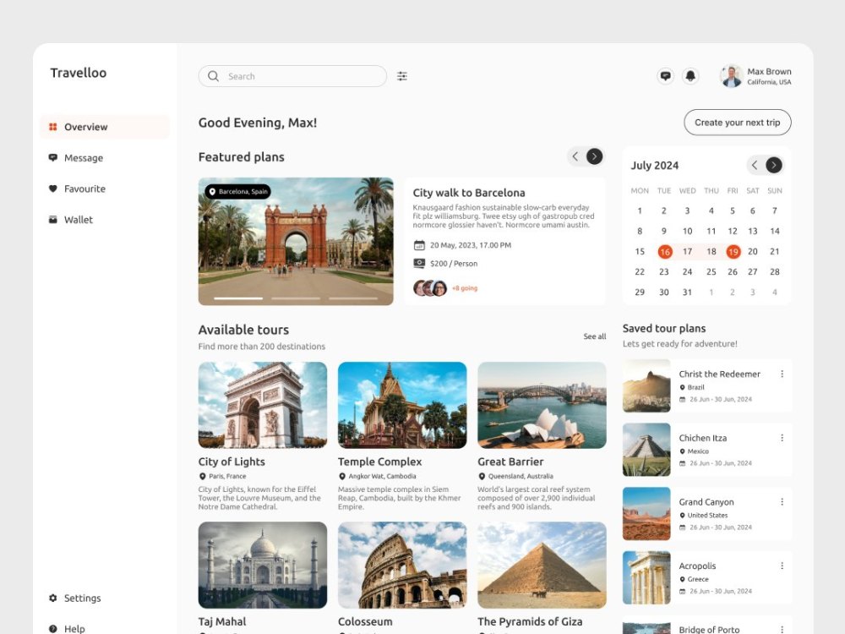
Task: Click the search magnifier icon
Action: pos(214,76)
